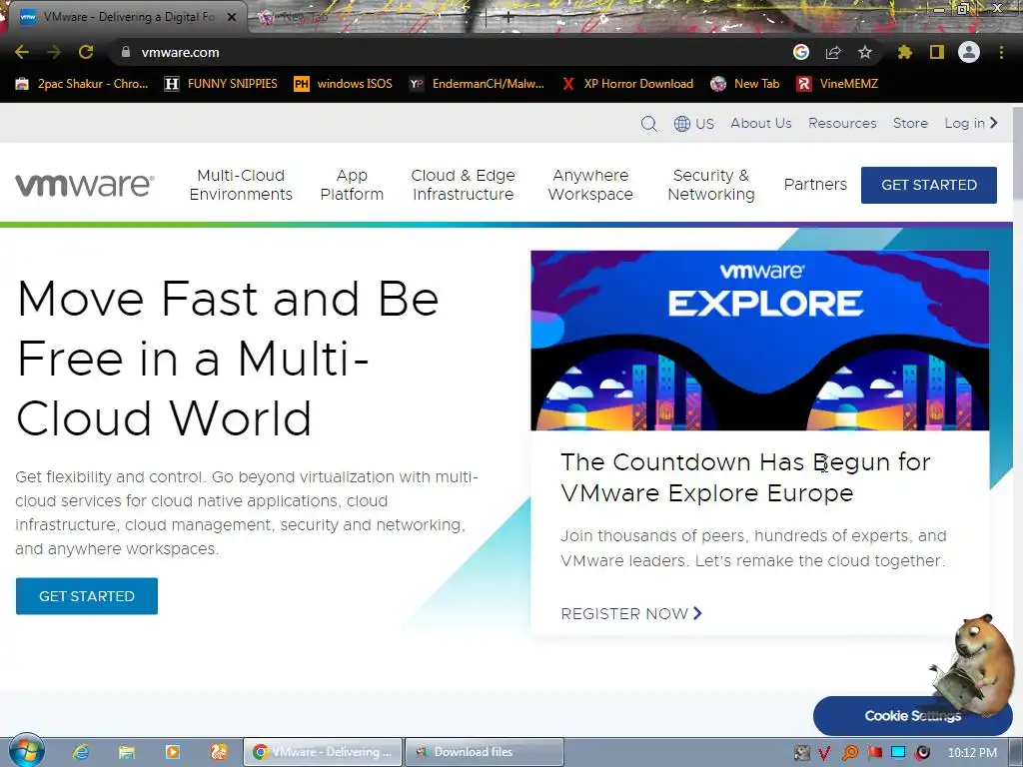
Task: Click the hamster desktop pet
Action: point(972,665)
